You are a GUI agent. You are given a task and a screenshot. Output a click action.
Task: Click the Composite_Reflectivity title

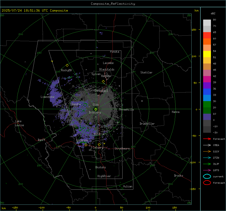(113, 4)
